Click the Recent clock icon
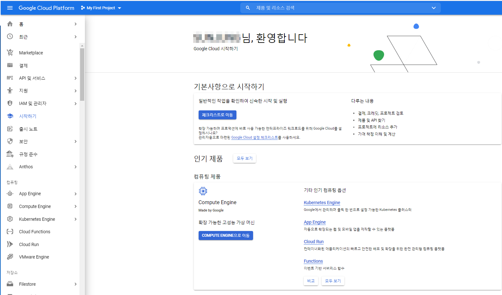Viewport: 502px width, 295px height. [10, 36]
